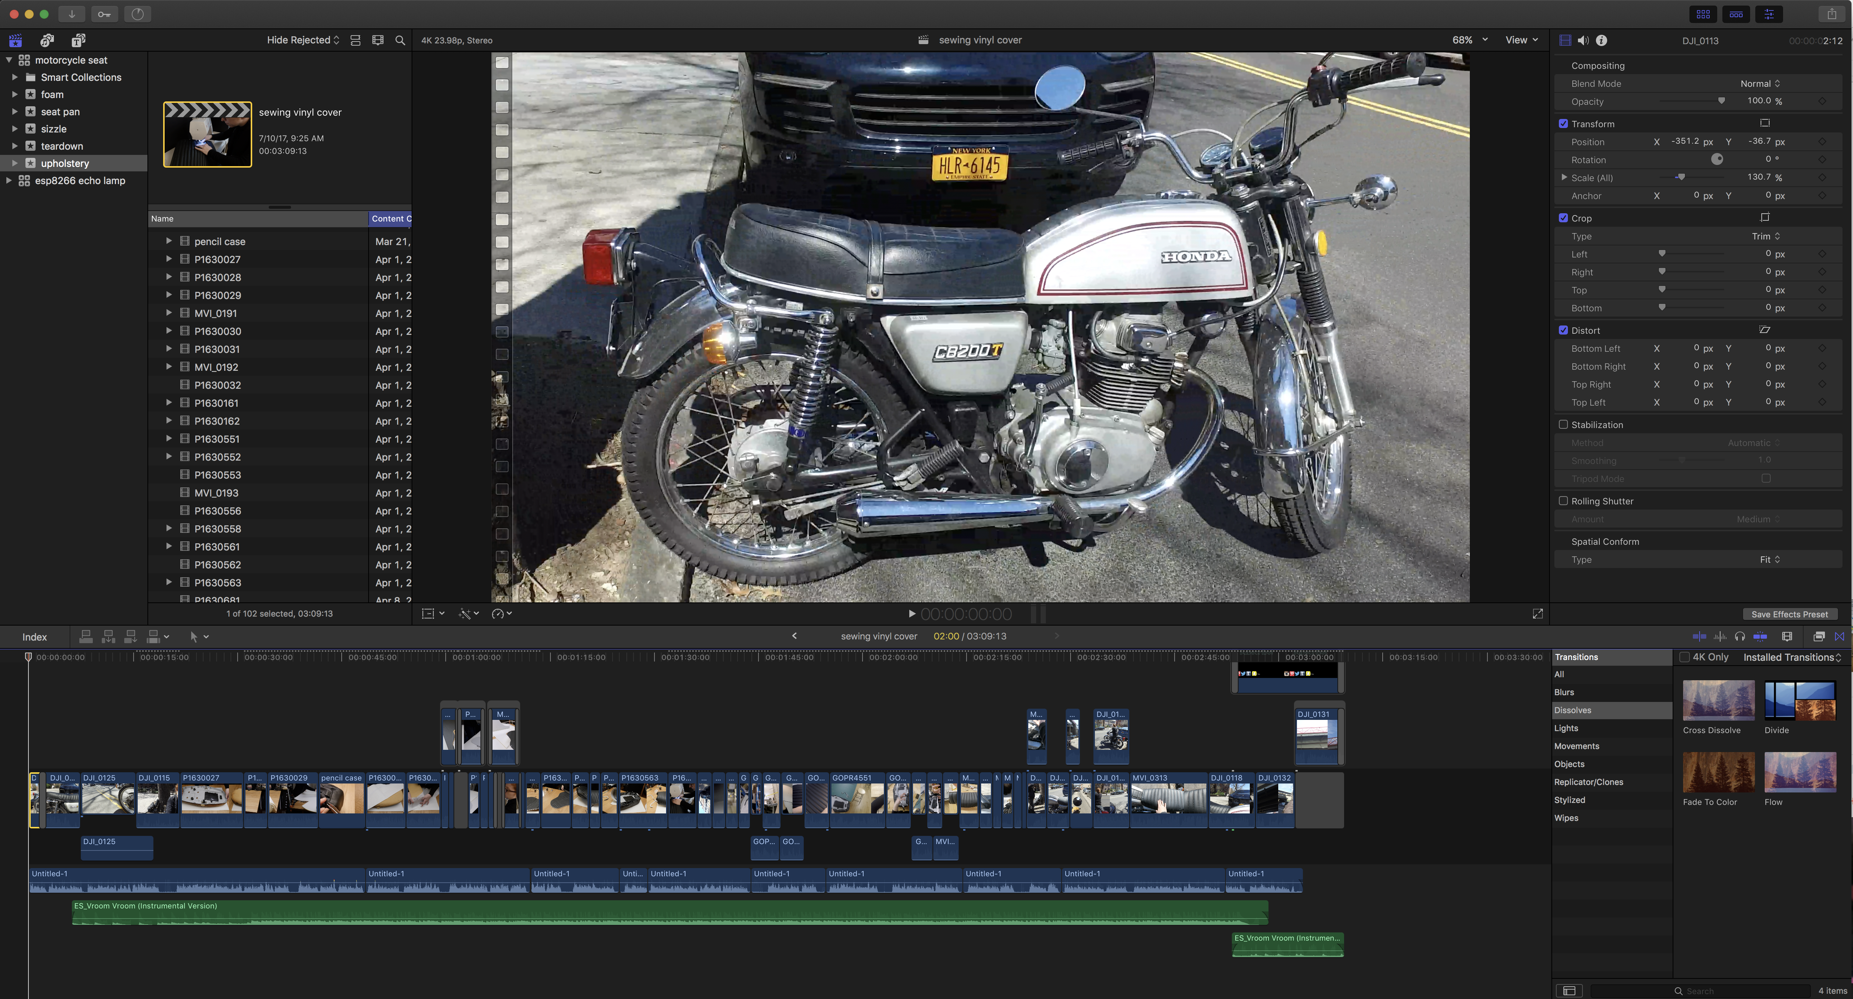This screenshot has height=999, width=1853.
Task: Toggle the timeline panel layout button
Action: click(x=1736, y=14)
